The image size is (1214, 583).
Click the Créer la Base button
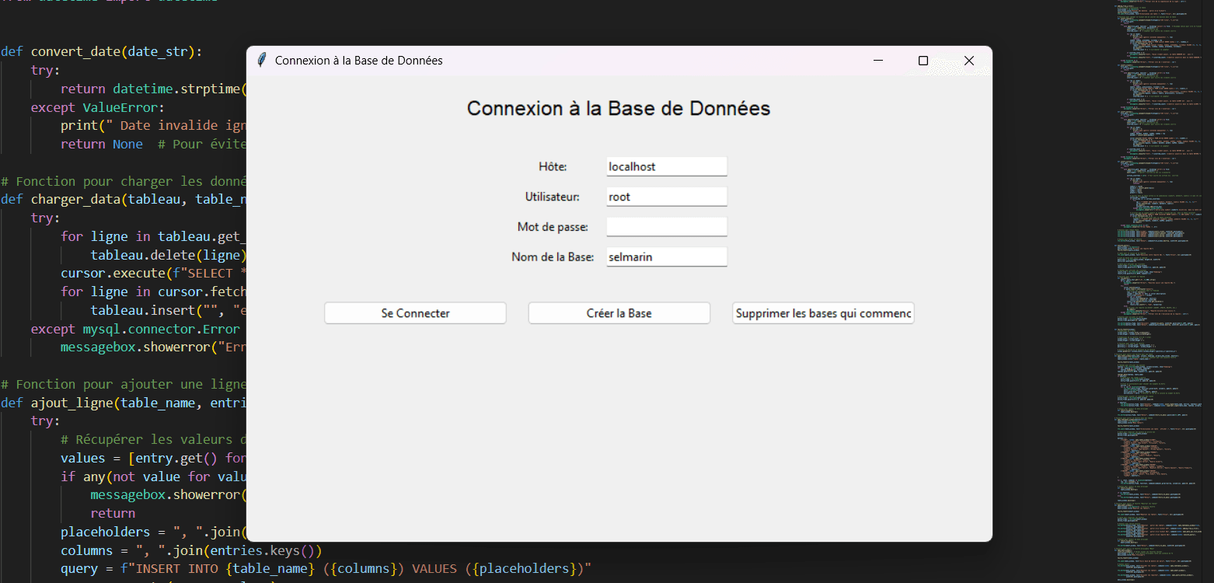coord(619,313)
